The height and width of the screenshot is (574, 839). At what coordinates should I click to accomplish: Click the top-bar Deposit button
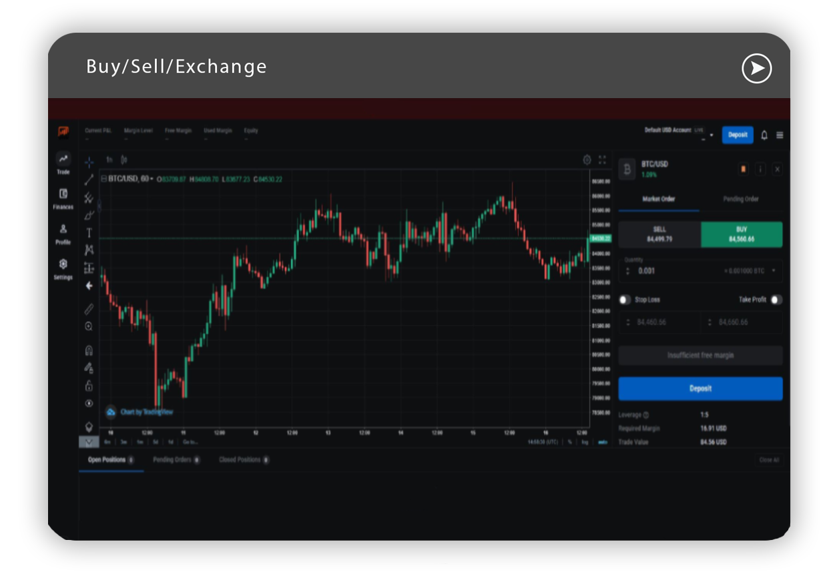738,135
